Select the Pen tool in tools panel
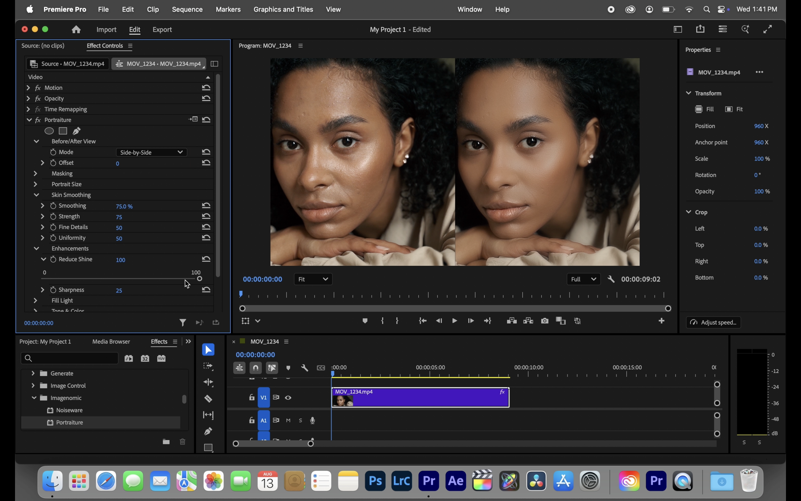Image resolution: width=801 pixels, height=501 pixels. point(208,431)
